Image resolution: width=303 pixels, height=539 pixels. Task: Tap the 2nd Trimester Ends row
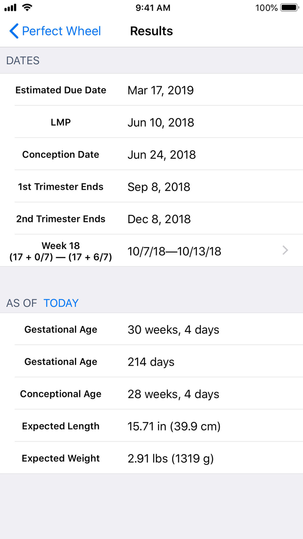point(151,219)
